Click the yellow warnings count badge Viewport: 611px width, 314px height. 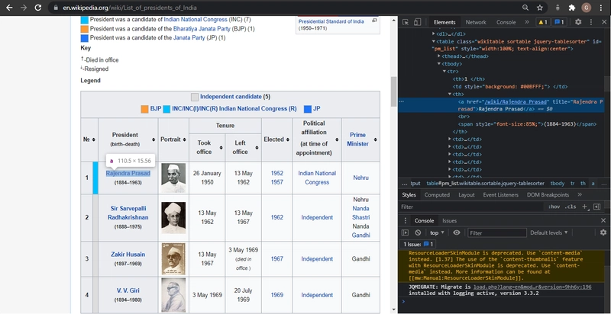click(x=542, y=22)
